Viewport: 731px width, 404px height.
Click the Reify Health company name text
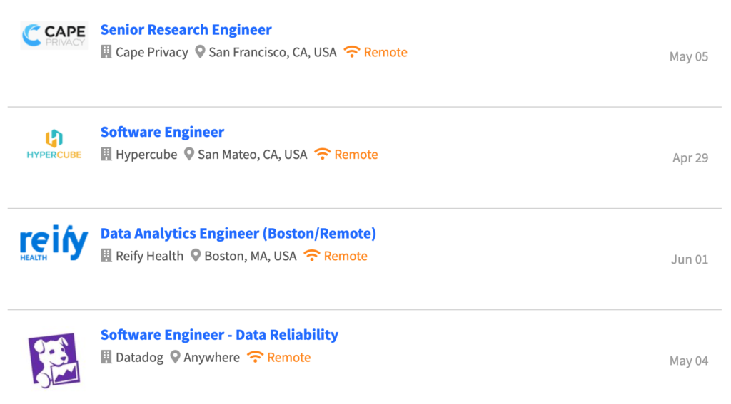pos(150,256)
